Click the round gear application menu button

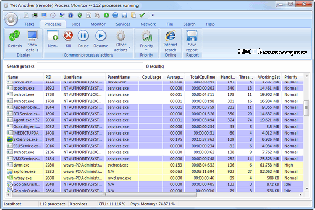click(x=11, y=19)
